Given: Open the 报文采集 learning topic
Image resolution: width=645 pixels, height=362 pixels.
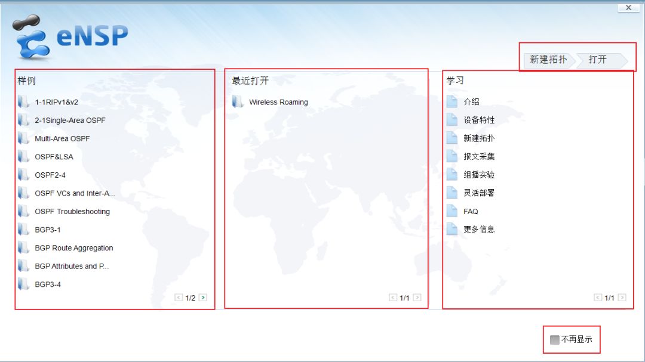Looking at the screenshot, I should click(479, 156).
